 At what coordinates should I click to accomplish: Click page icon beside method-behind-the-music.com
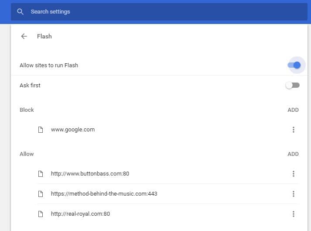[x=41, y=194]
